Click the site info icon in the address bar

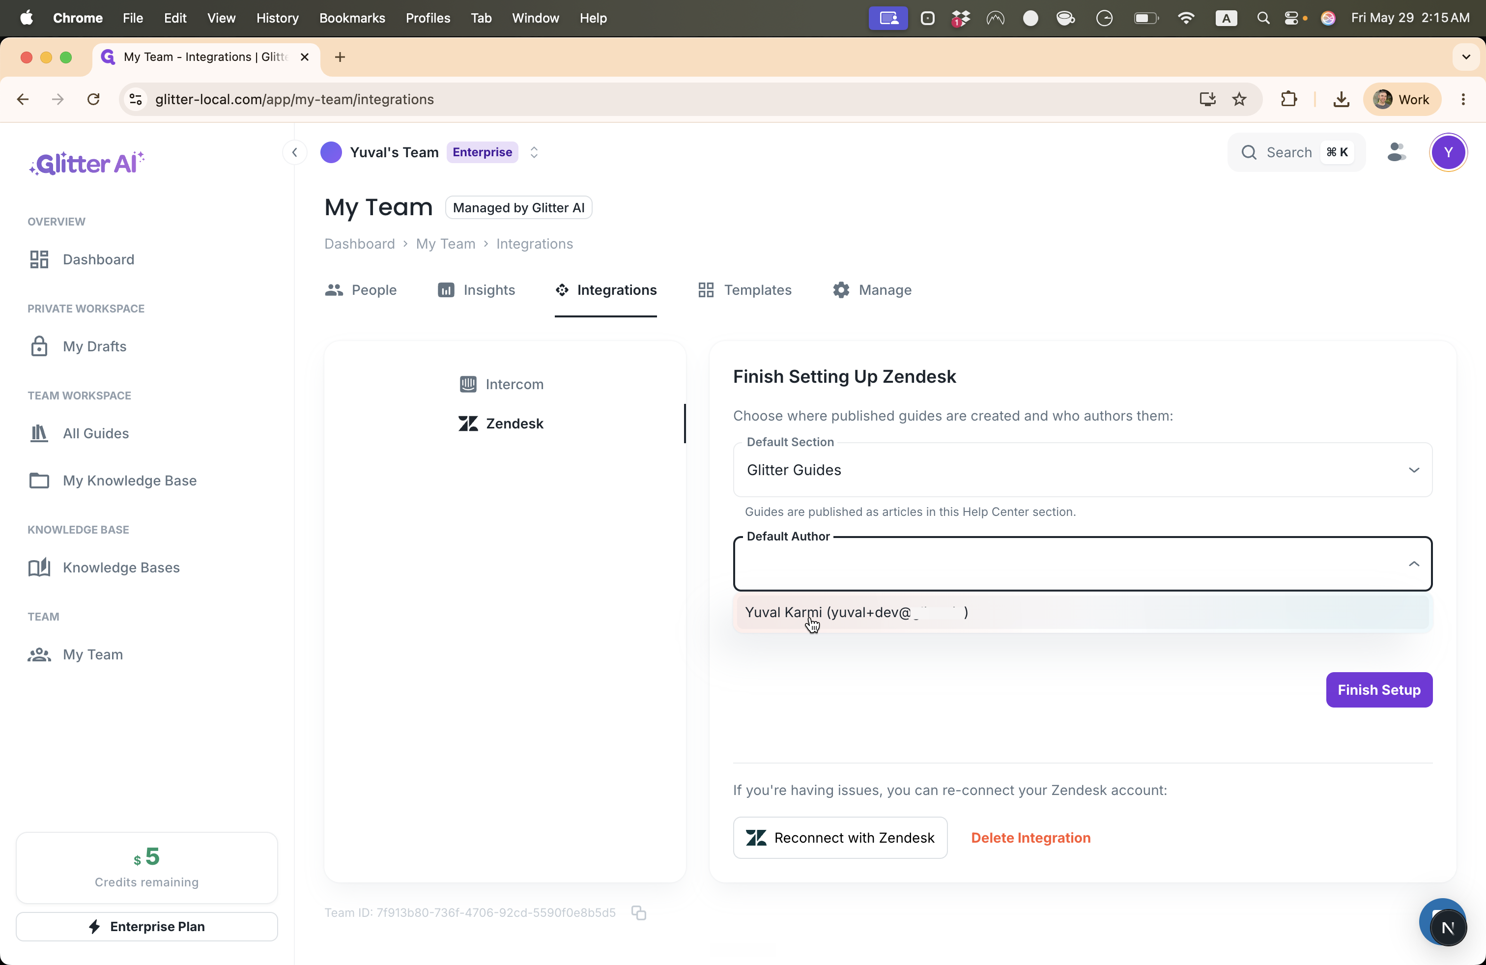(136, 99)
